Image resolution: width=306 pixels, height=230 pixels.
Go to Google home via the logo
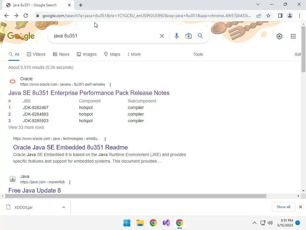coord(21,36)
